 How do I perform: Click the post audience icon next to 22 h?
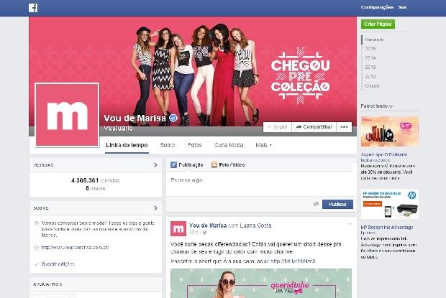[204, 233]
